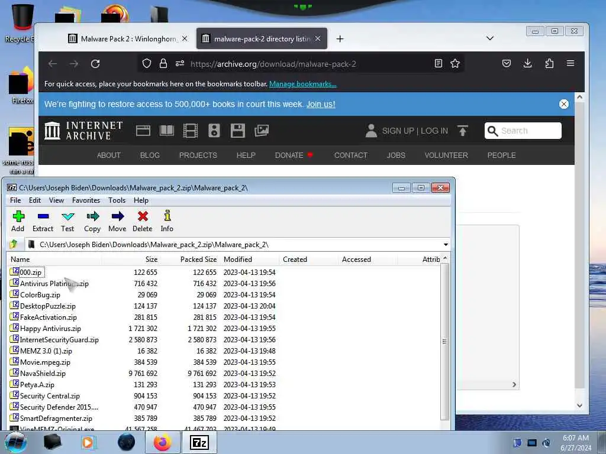
Task: Open Firefox application hamburger menu
Action: (570, 63)
